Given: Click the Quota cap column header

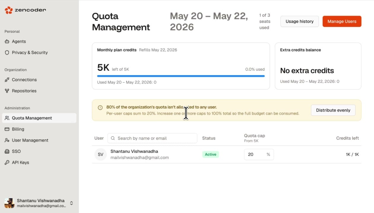Looking at the screenshot, I should pos(254,136).
